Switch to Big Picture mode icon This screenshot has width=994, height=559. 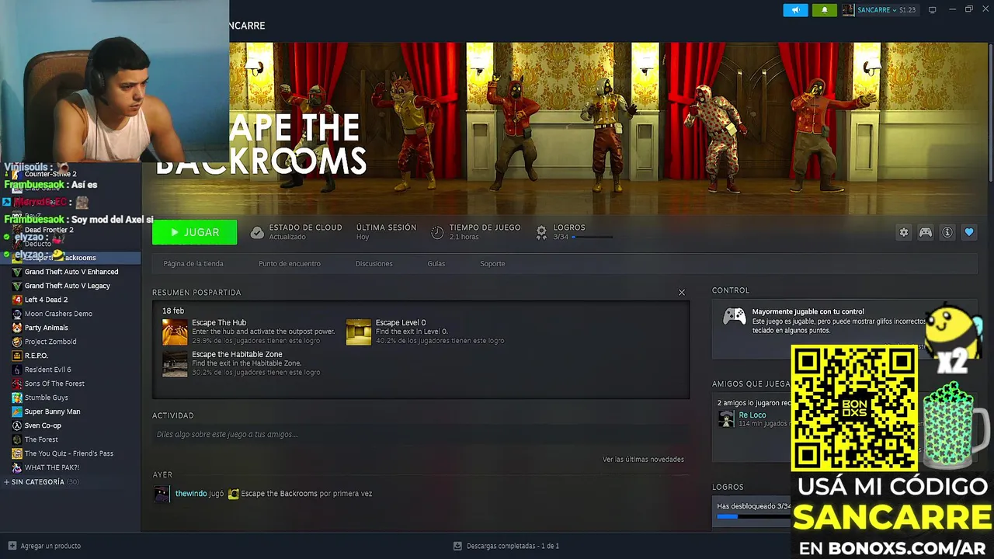[933, 10]
